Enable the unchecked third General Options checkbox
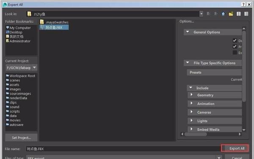Screen dimensions: 254x159 point(235,52)
